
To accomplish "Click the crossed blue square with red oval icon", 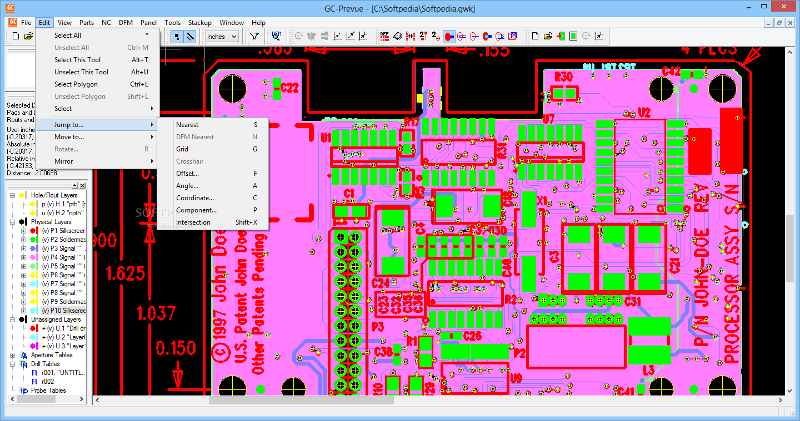I will pyautogui.click(x=513, y=36).
